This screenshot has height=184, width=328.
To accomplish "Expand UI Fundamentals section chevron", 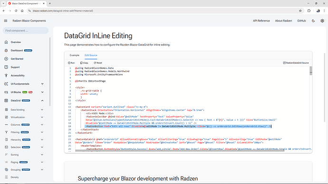I will click(x=42, y=84).
